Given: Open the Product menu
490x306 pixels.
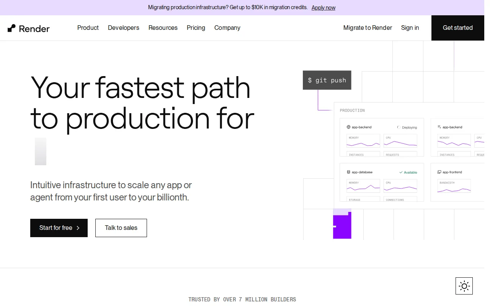Looking at the screenshot, I should tap(88, 28).
